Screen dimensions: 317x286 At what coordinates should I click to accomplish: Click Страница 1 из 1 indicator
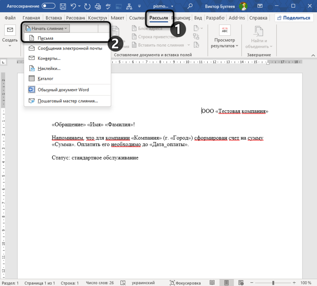(40, 283)
